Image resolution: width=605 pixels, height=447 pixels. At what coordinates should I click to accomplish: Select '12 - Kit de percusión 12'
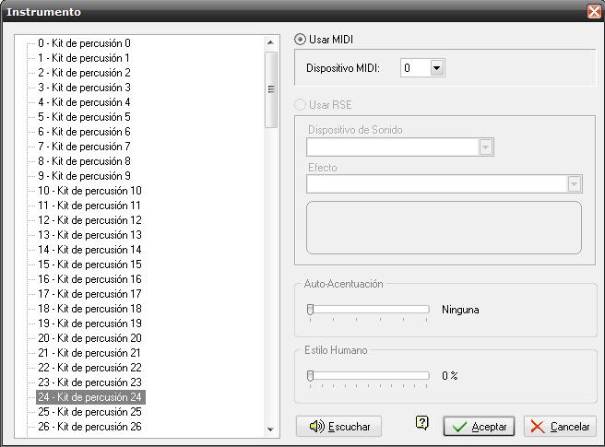(89, 220)
